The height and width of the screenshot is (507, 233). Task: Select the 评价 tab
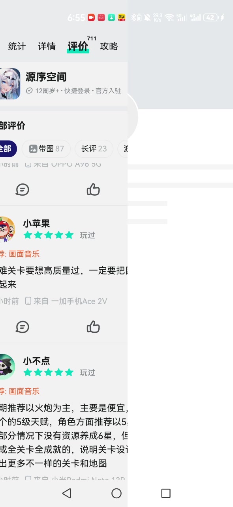78,46
